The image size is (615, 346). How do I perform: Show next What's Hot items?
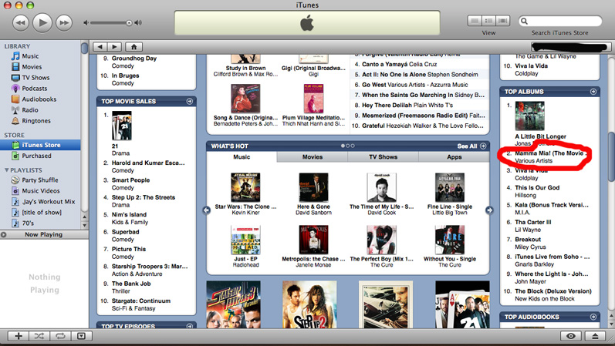(x=489, y=210)
